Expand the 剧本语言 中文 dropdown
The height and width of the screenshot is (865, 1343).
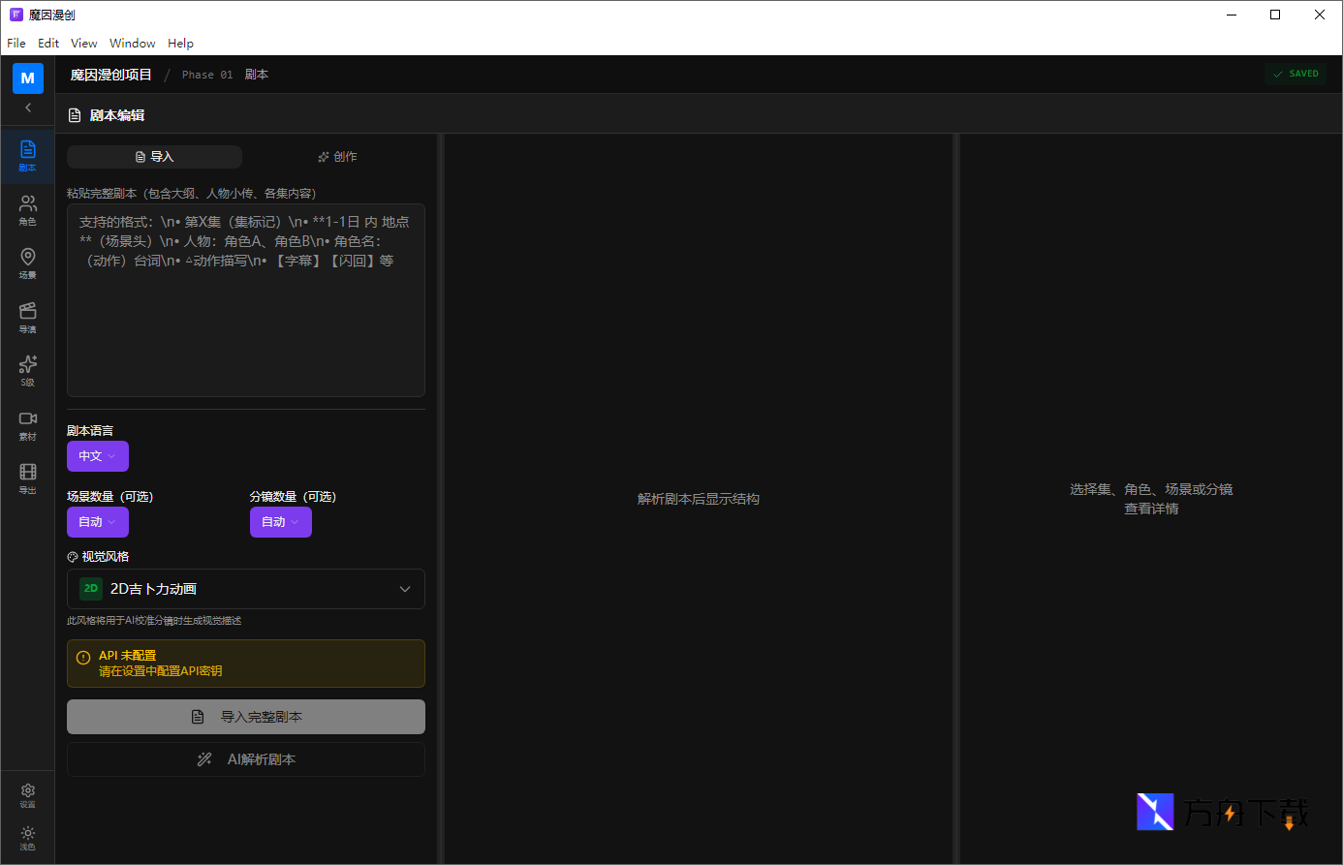tap(97, 456)
